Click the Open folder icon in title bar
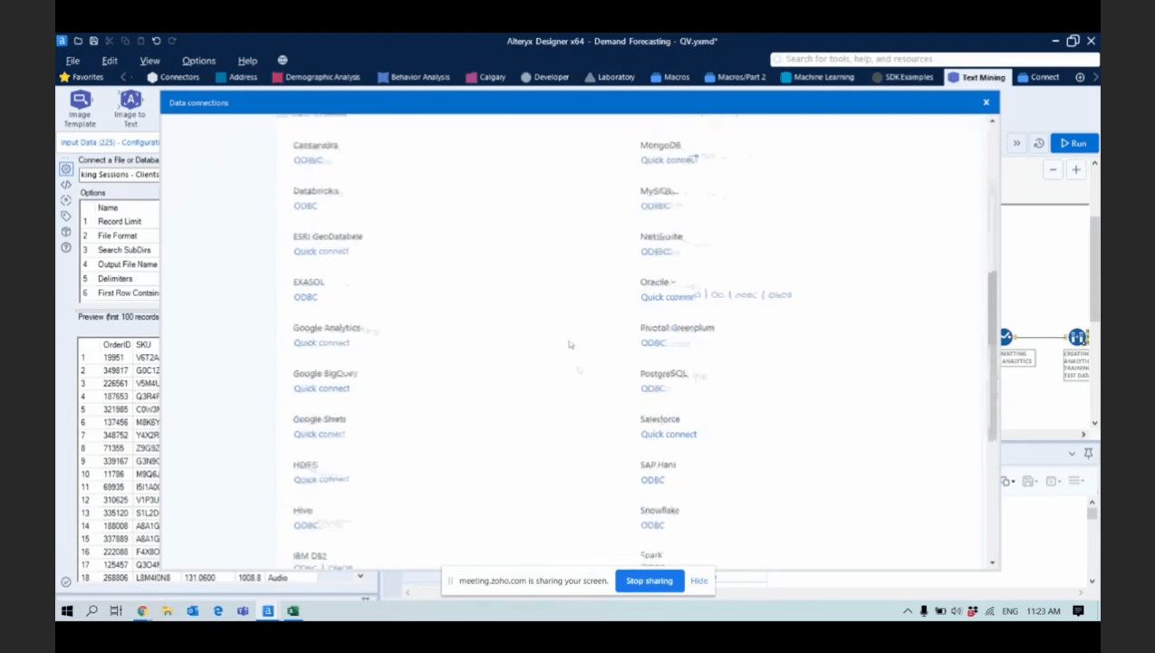 (78, 41)
